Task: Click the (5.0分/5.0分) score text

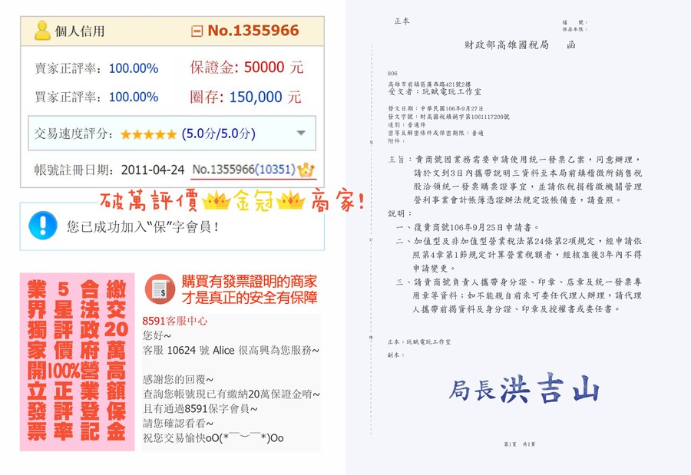Action: (x=218, y=134)
